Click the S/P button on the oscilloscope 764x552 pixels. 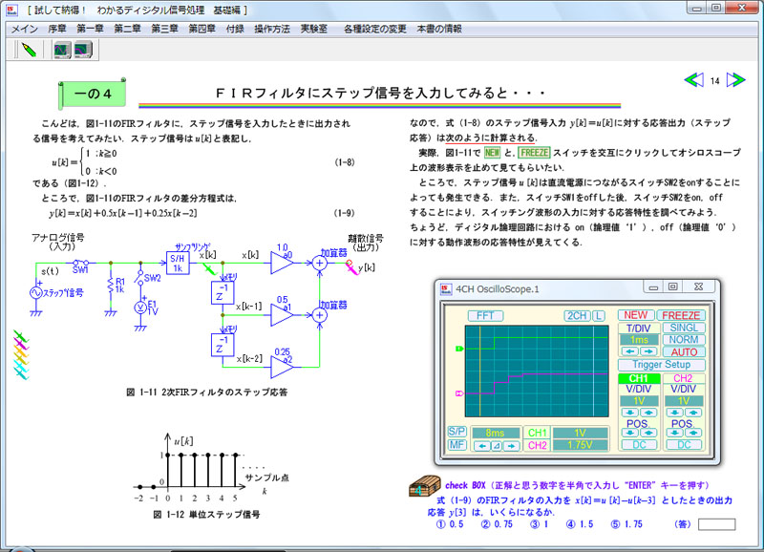457,432
